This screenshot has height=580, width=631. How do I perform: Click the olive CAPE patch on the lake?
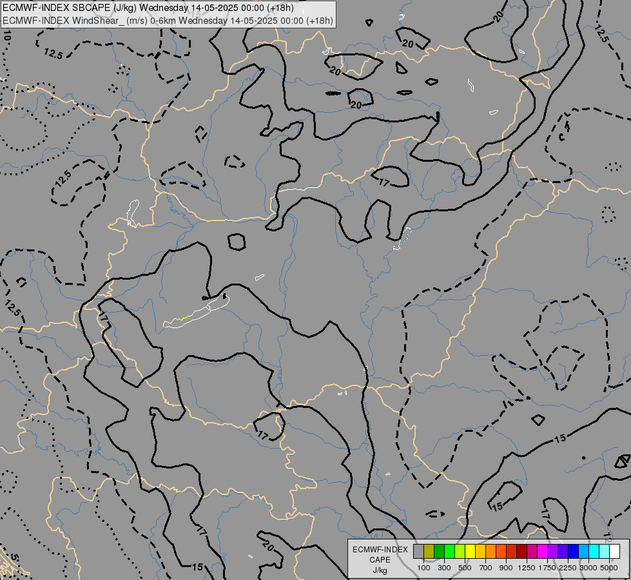point(185,318)
